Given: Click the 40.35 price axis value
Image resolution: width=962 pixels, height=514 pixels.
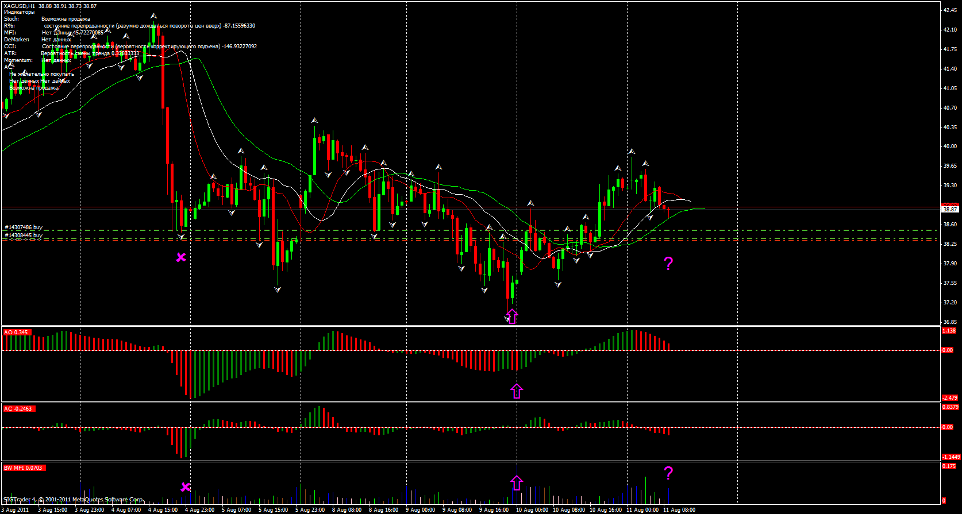Looking at the screenshot, I should (x=950, y=127).
